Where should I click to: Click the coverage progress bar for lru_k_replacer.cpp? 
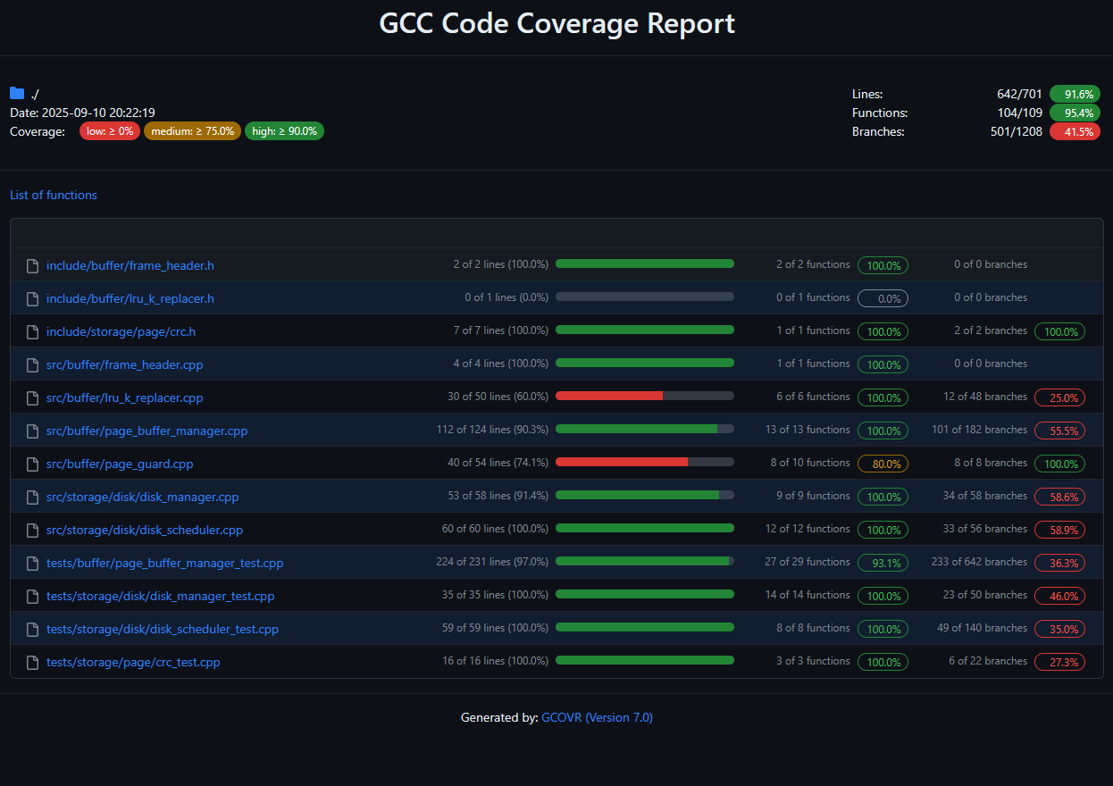(x=644, y=396)
